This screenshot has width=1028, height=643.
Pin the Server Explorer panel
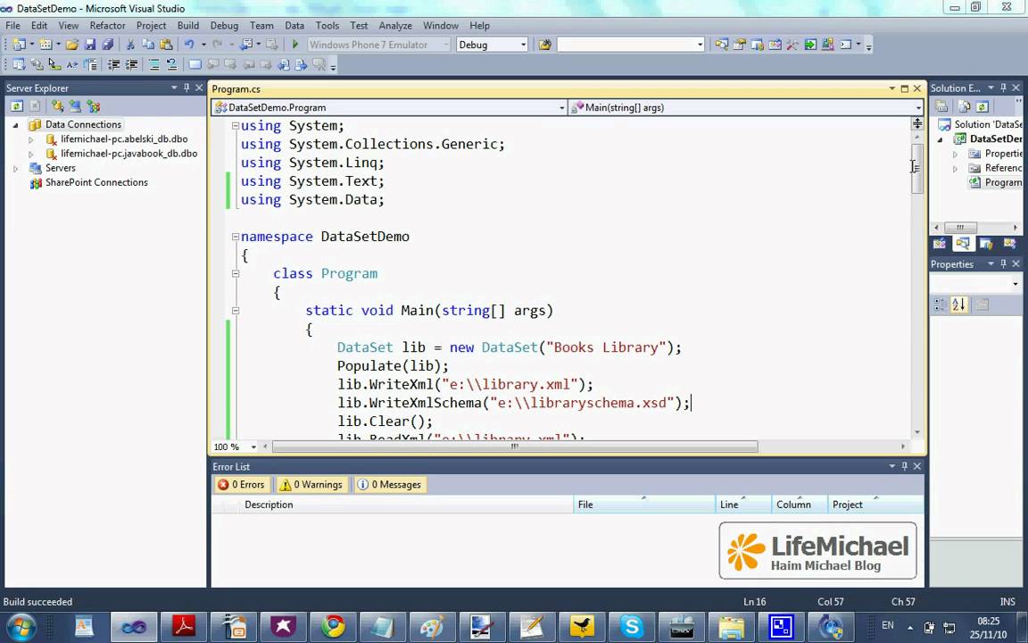[187, 88]
